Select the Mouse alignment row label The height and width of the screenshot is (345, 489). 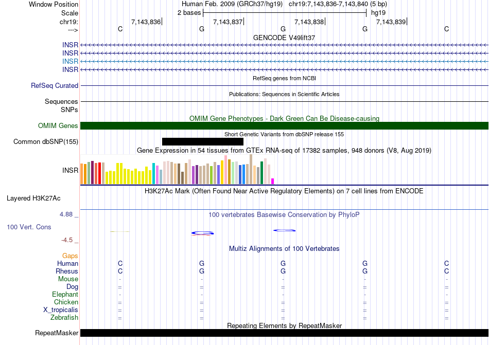click(68, 279)
